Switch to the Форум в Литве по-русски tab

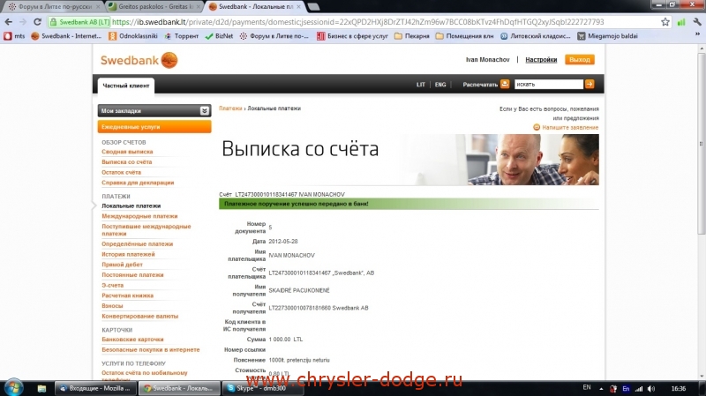point(53,7)
